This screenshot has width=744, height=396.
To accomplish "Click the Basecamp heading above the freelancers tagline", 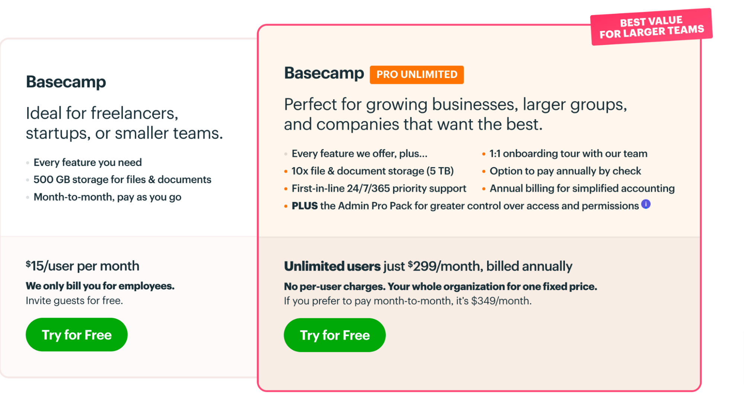I will click(x=66, y=82).
